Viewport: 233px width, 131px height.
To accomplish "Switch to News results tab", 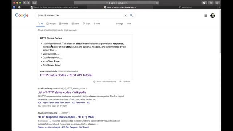I will pyautogui.click(x=75, y=24).
